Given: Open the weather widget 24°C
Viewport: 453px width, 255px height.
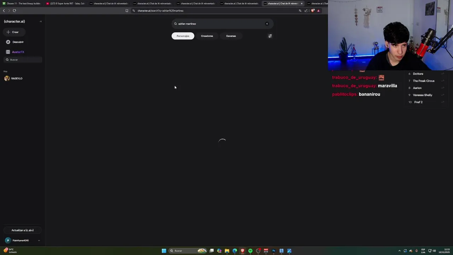Looking at the screenshot, I should [x=10, y=251].
